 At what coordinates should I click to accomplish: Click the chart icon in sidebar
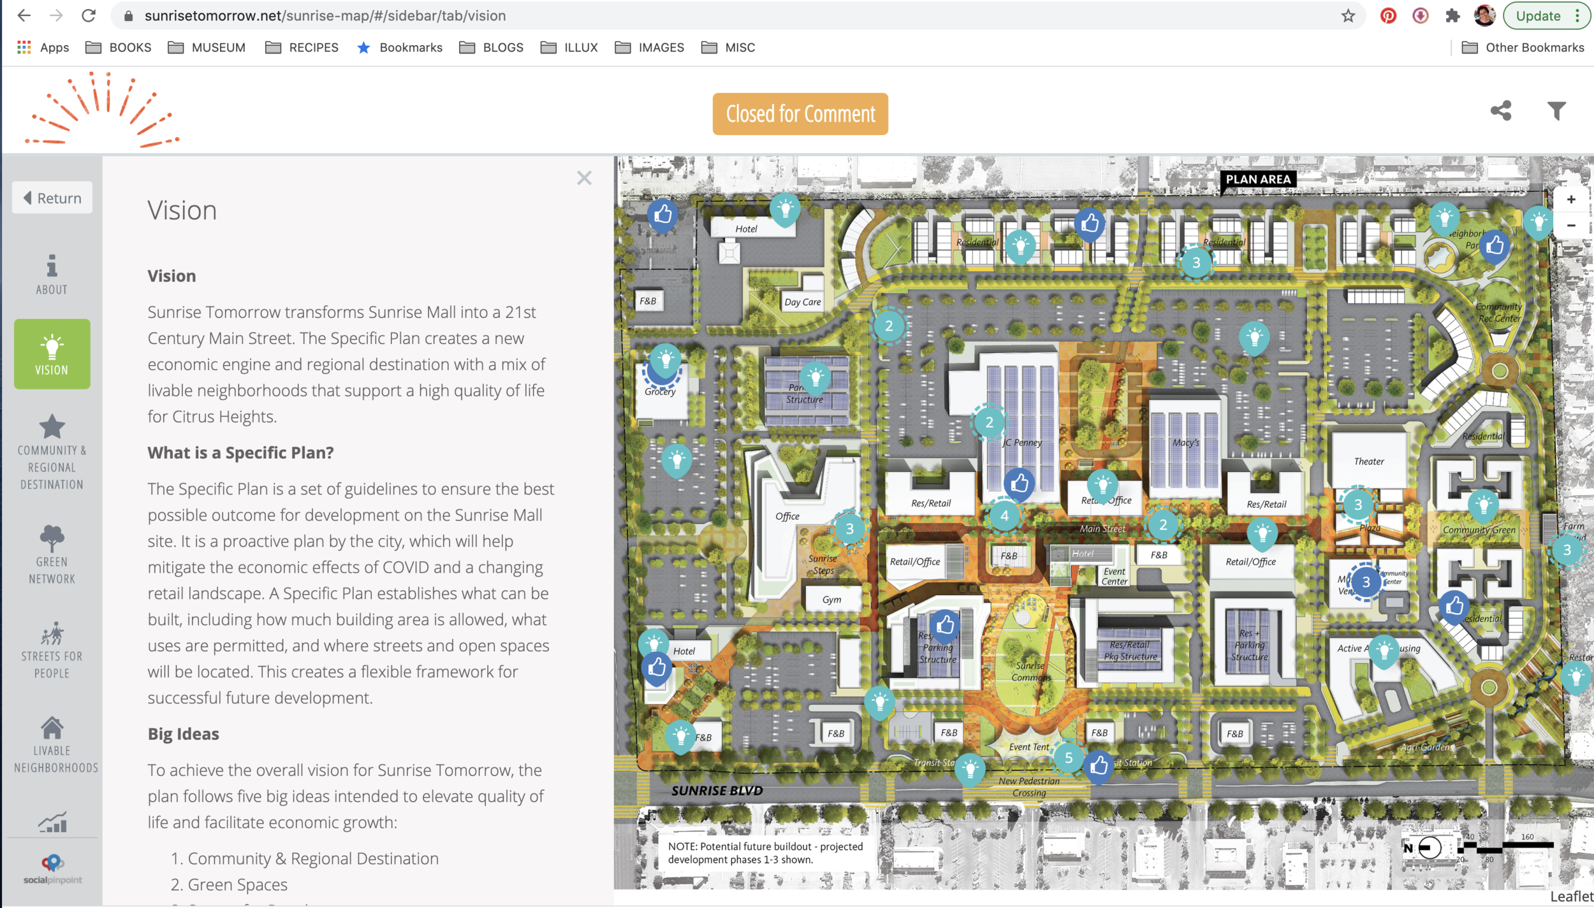click(x=52, y=822)
